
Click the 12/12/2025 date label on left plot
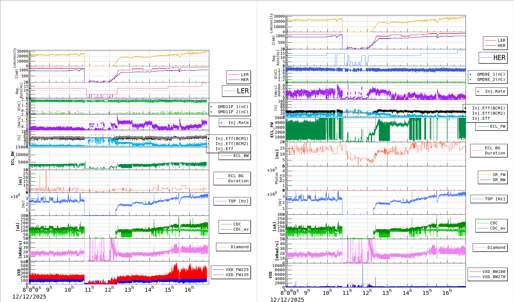pos(30,297)
